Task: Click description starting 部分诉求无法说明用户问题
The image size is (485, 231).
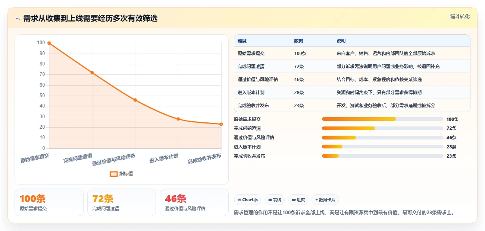Action: 388,67
